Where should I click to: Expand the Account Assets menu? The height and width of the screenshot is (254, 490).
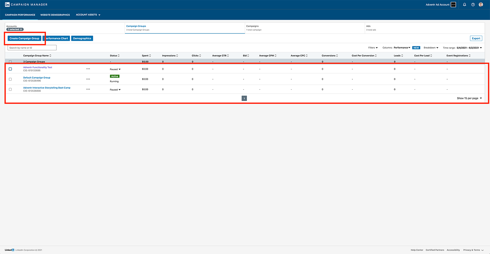(88, 15)
